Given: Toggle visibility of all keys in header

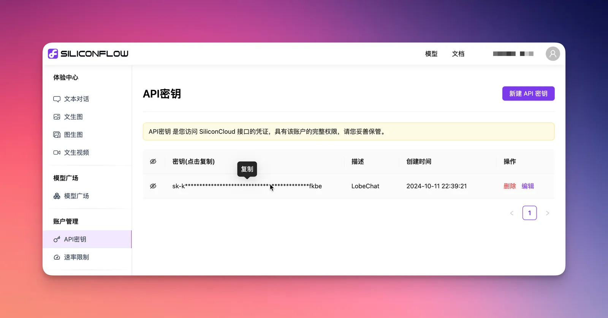Looking at the screenshot, I should coord(153,162).
